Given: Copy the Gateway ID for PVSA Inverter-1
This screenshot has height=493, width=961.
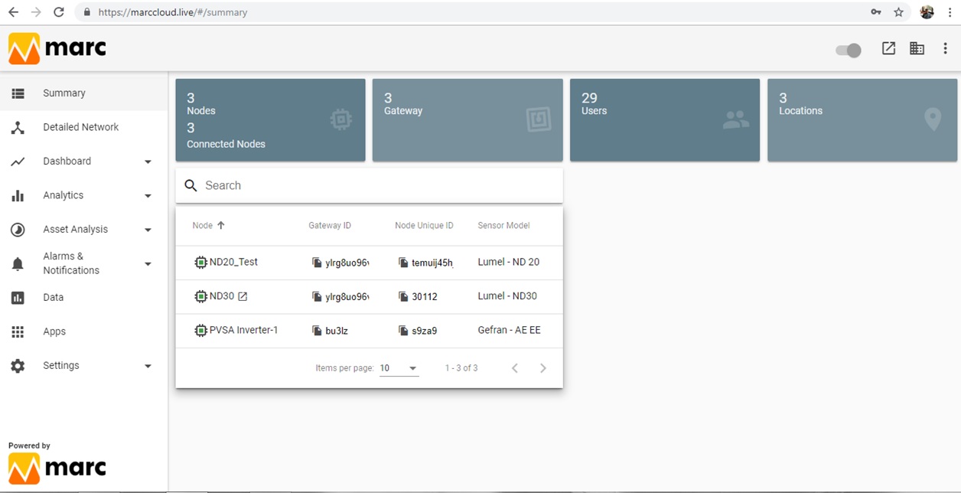Looking at the screenshot, I should coord(317,330).
